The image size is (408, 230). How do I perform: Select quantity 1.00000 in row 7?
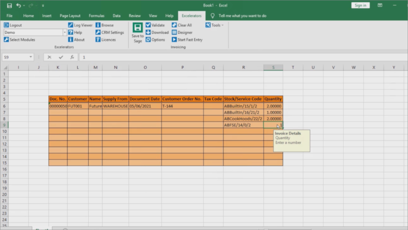click(x=273, y=112)
